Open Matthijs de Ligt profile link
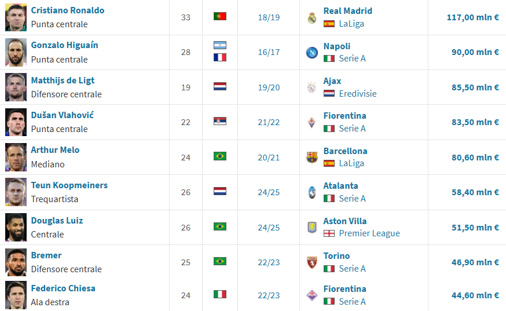506x311 pixels. click(63, 81)
